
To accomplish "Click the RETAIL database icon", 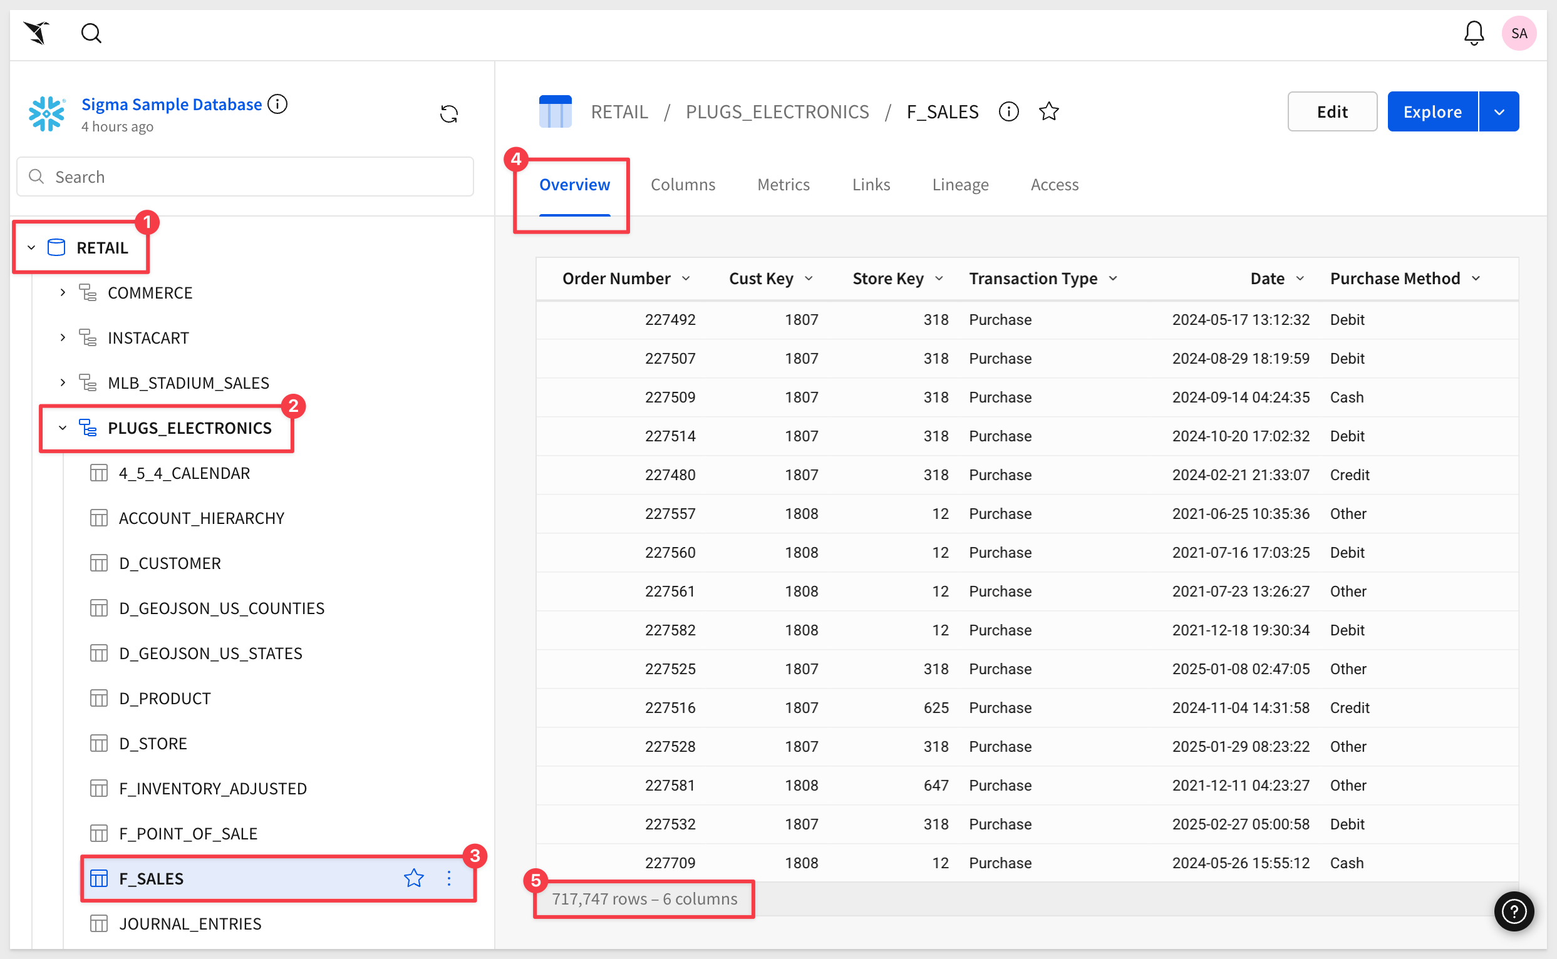I will coord(56,247).
